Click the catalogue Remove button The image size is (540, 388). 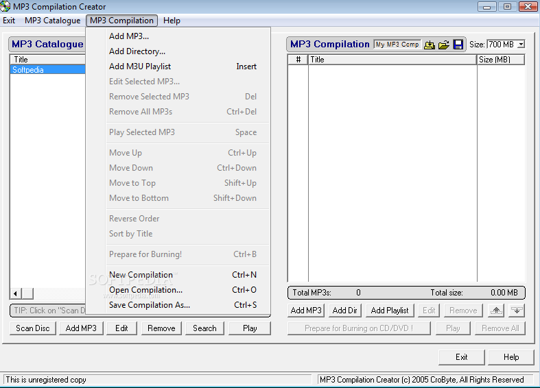pyautogui.click(x=161, y=328)
